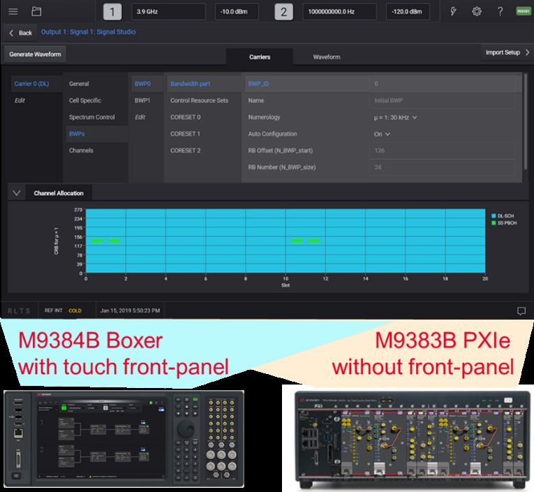Viewport: 534px width, 492px height.
Task: Select channel 2 button
Action: point(283,12)
